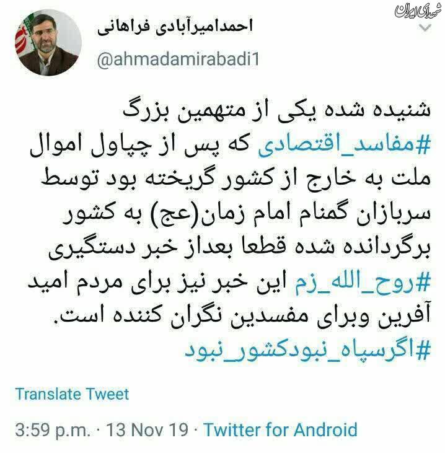Click the author's profile picture

48,43
